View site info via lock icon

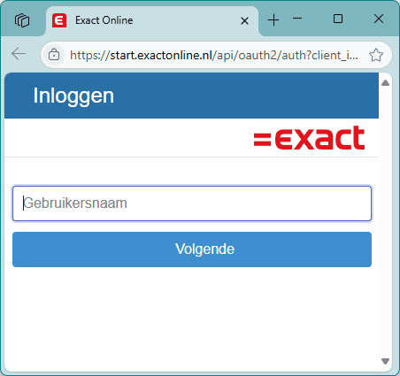[54, 55]
